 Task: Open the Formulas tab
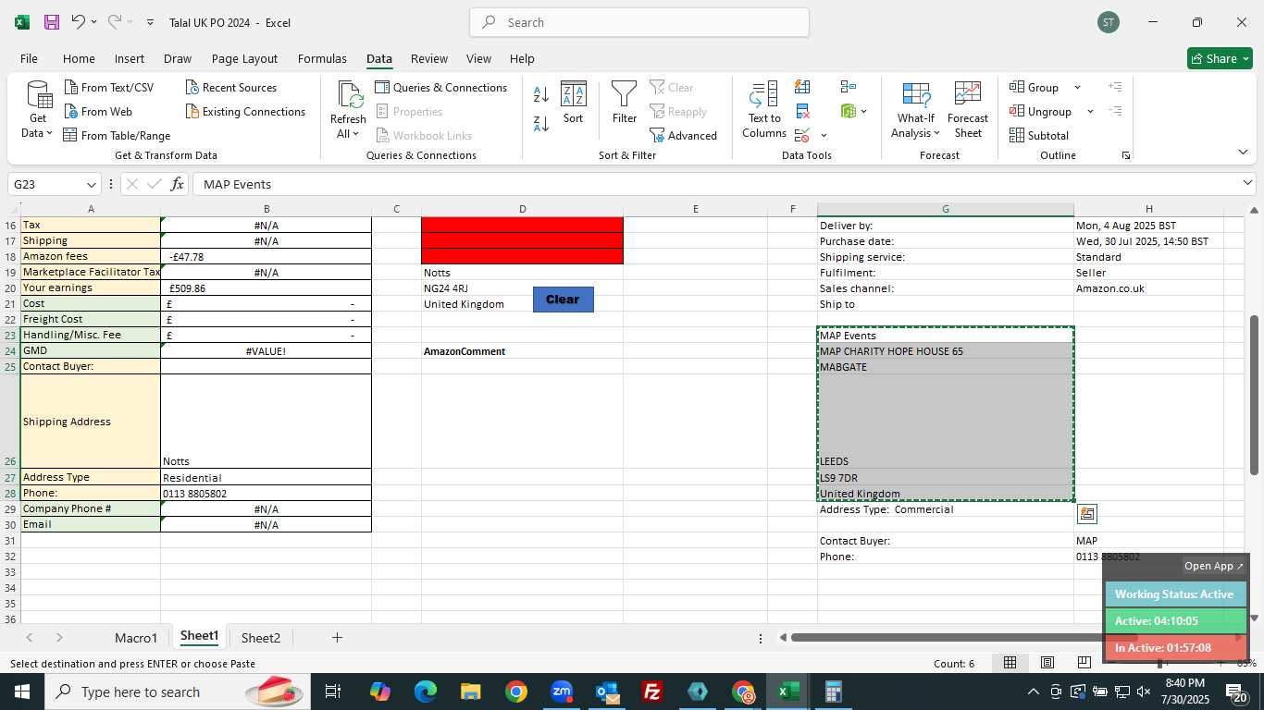(x=322, y=58)
